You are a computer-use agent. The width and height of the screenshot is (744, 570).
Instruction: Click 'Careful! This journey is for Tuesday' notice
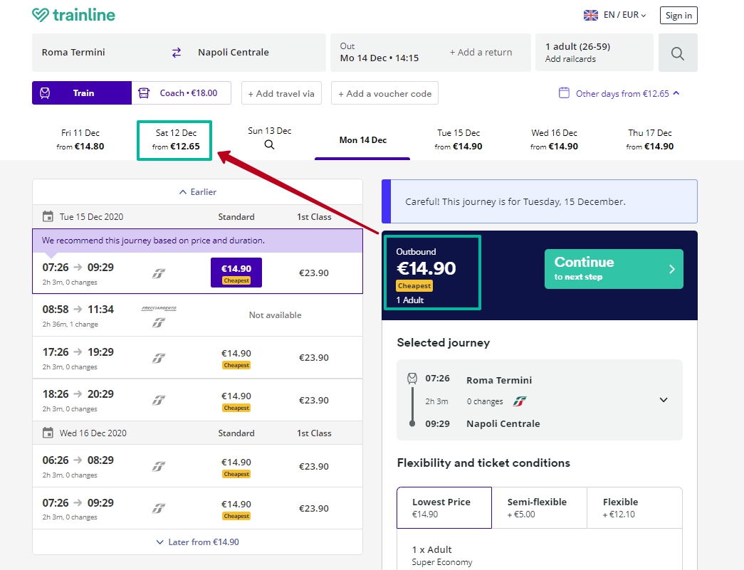[540, 201]
